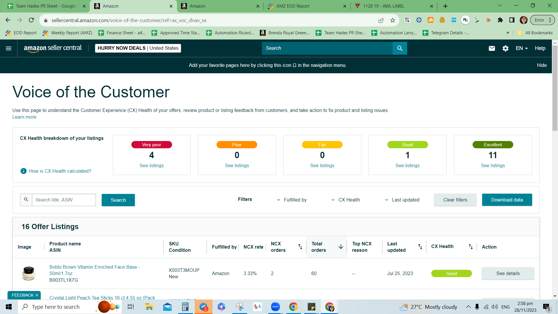Open How is CX Health calculated link
Screen dimensions: 558x314
(x=60, y=171)
